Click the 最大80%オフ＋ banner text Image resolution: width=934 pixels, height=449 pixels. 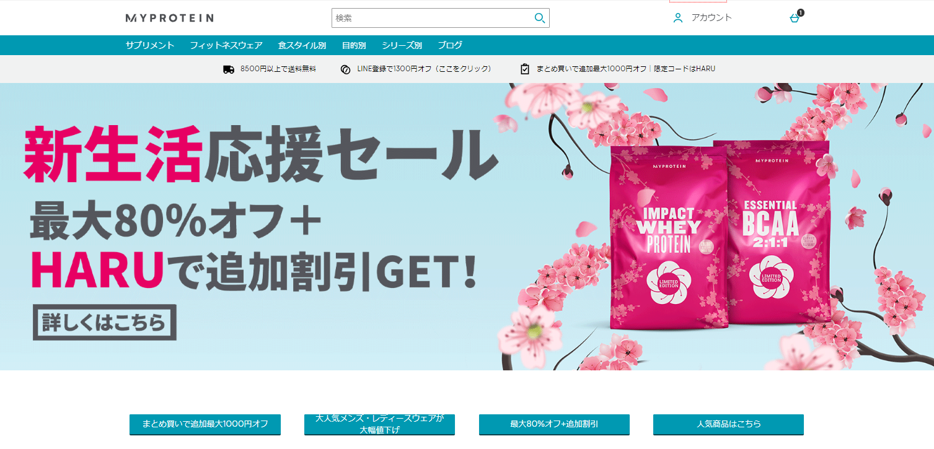pyautogui.click(x=175, y=222)
